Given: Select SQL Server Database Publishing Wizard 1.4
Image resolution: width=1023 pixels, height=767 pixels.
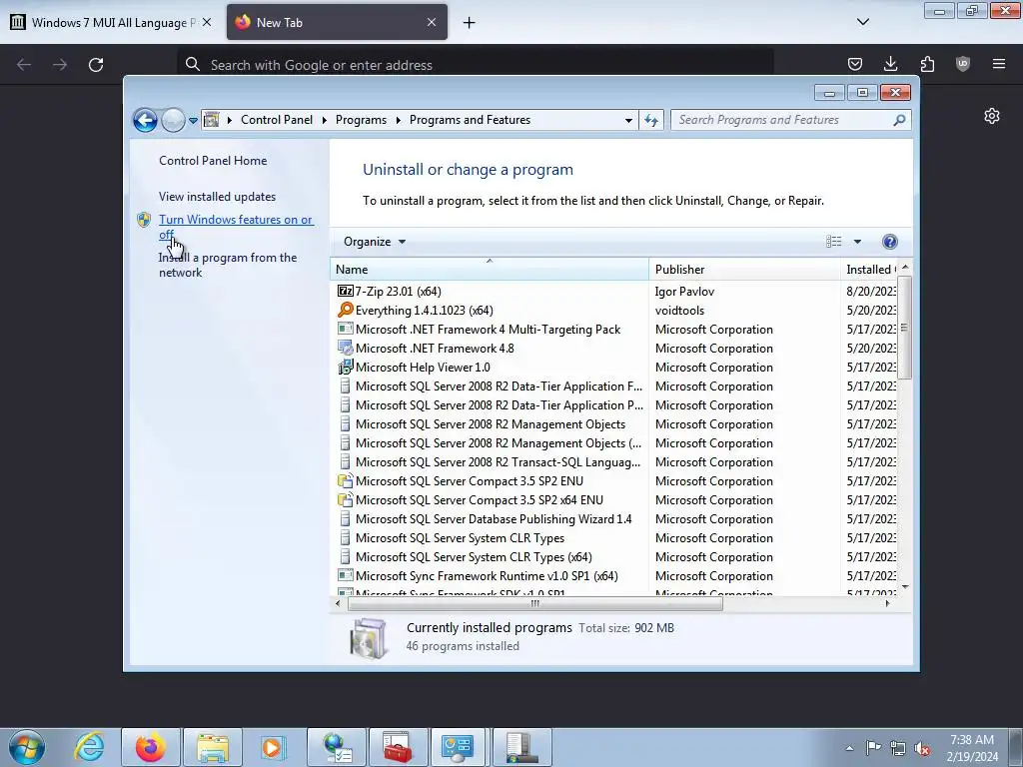Looking at the screenshot, I should click(494, 519).
